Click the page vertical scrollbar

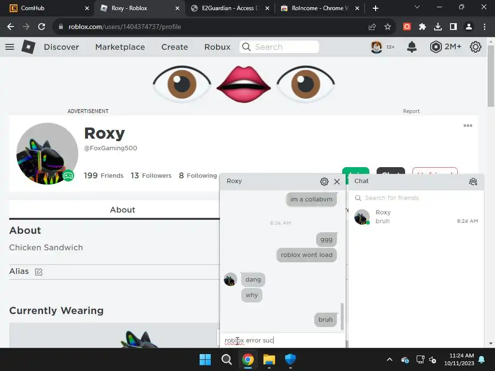[x=491, y=76]
